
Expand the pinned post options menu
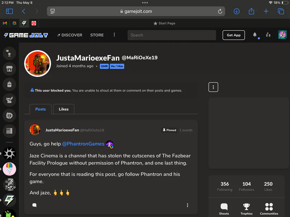click(188, 205)
